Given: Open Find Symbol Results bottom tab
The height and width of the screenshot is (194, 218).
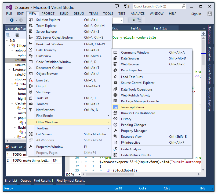Looking at the screenshot, I should pyautogui.click(x=71, y=181).
